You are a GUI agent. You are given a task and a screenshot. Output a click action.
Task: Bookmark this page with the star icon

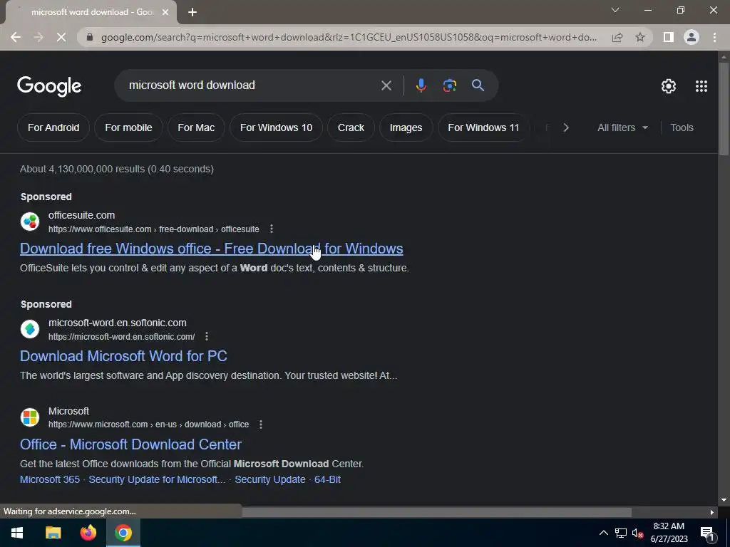click(640, 37)
